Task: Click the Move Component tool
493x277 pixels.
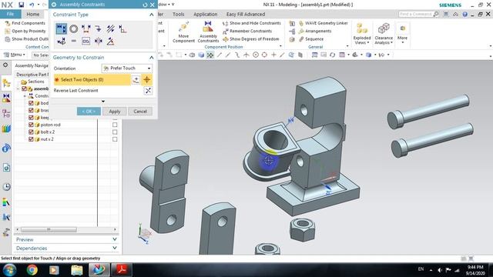Action: coord(183,32)
